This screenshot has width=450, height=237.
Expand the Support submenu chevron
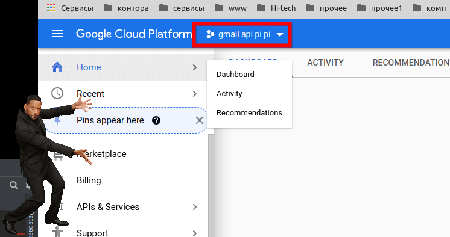[195, 233]
